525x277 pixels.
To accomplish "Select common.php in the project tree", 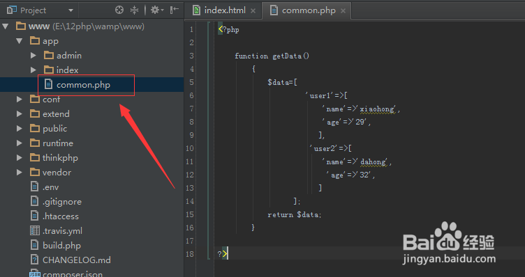I will tap(83, 85).
